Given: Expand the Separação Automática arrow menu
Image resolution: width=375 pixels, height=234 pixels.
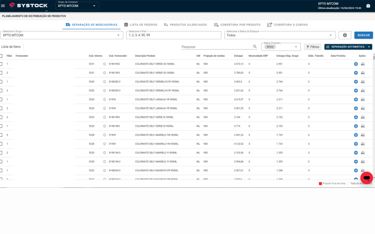Looking at the screenshot, I should (369, 47).
